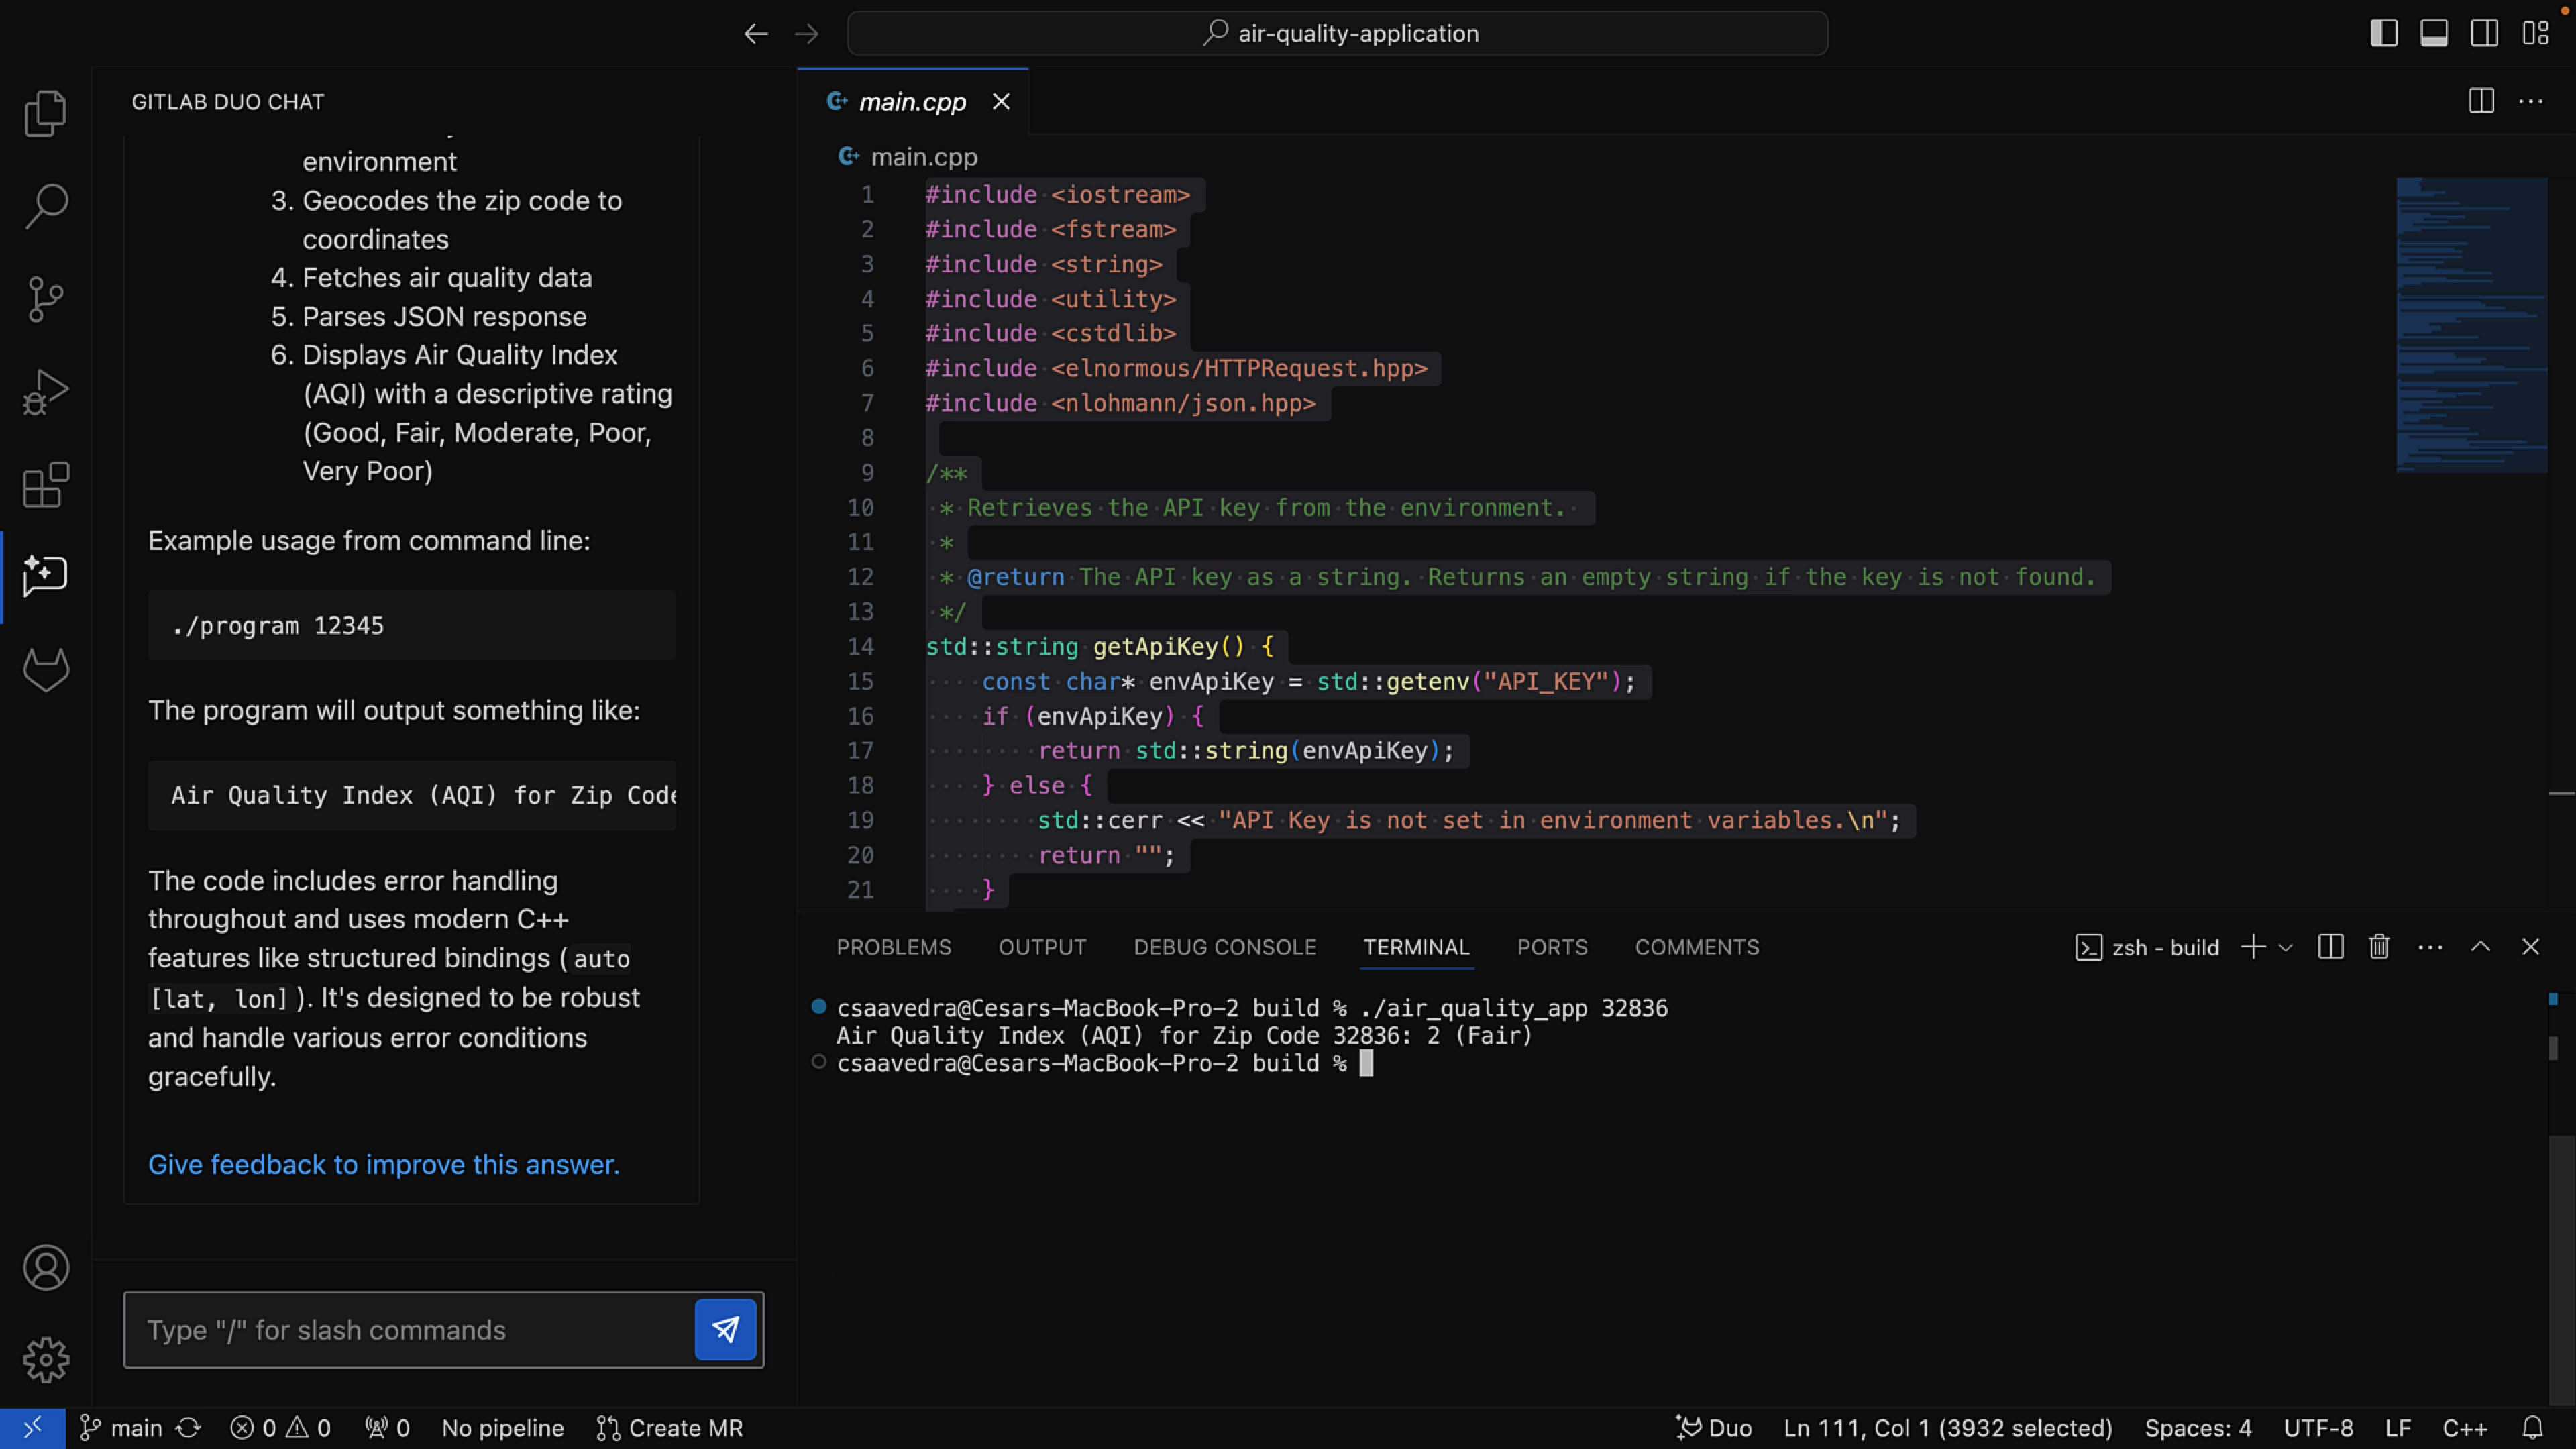
Task: Change indentation via Spaces: 4
Action: (2198, 1428)
